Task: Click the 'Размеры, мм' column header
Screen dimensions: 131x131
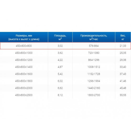Action: click(x=24, y=37)
